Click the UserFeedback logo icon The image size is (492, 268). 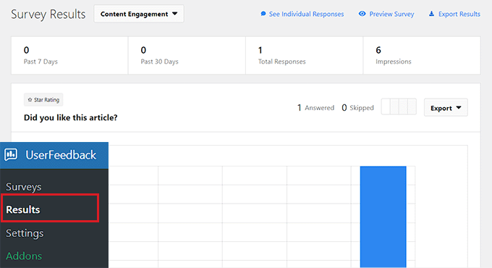(x=11, y=154)
